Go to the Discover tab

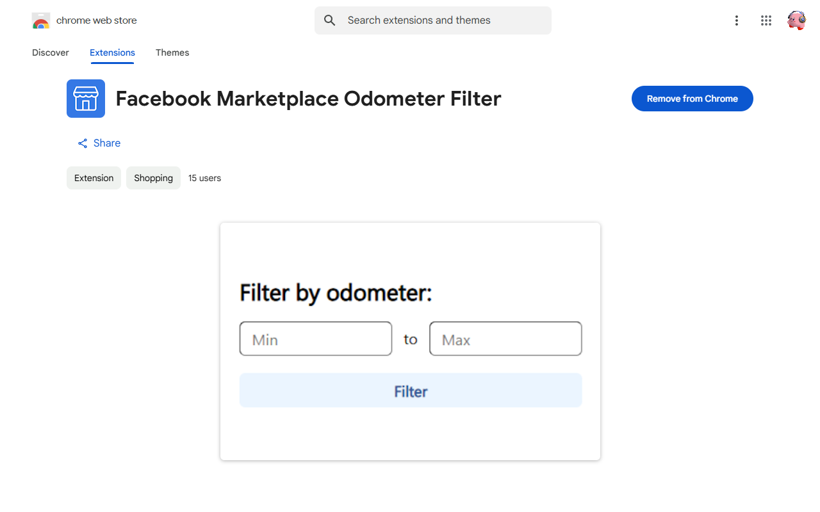[51, 52]
